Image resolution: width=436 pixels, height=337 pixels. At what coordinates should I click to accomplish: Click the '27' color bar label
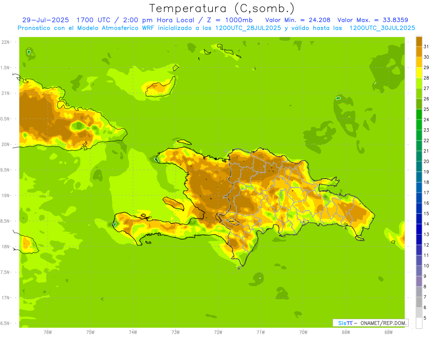tap(426, 88)
